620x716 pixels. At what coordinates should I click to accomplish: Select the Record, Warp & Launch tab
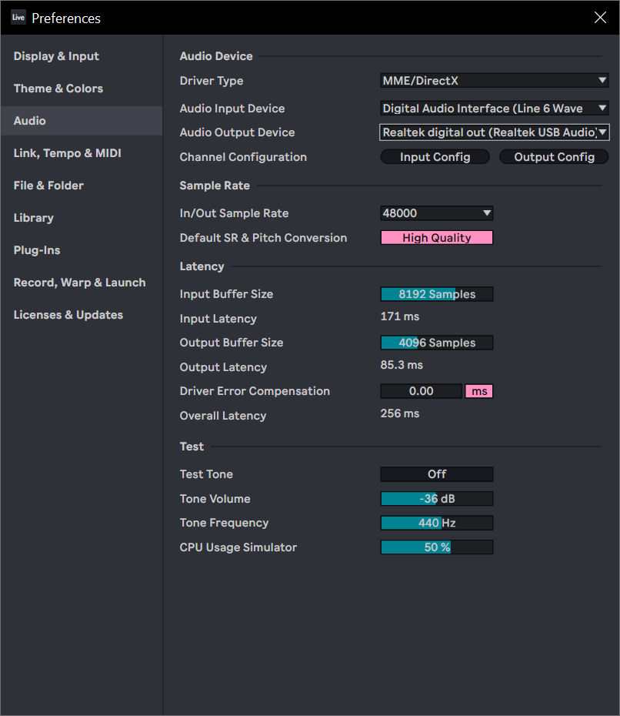coord(82,283)
